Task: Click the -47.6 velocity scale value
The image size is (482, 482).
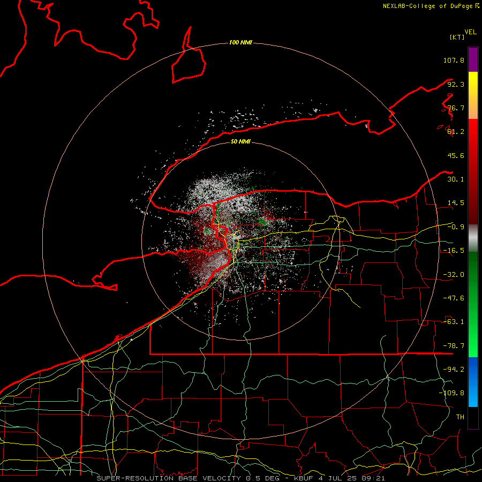Action: click(x=454, y=298)
